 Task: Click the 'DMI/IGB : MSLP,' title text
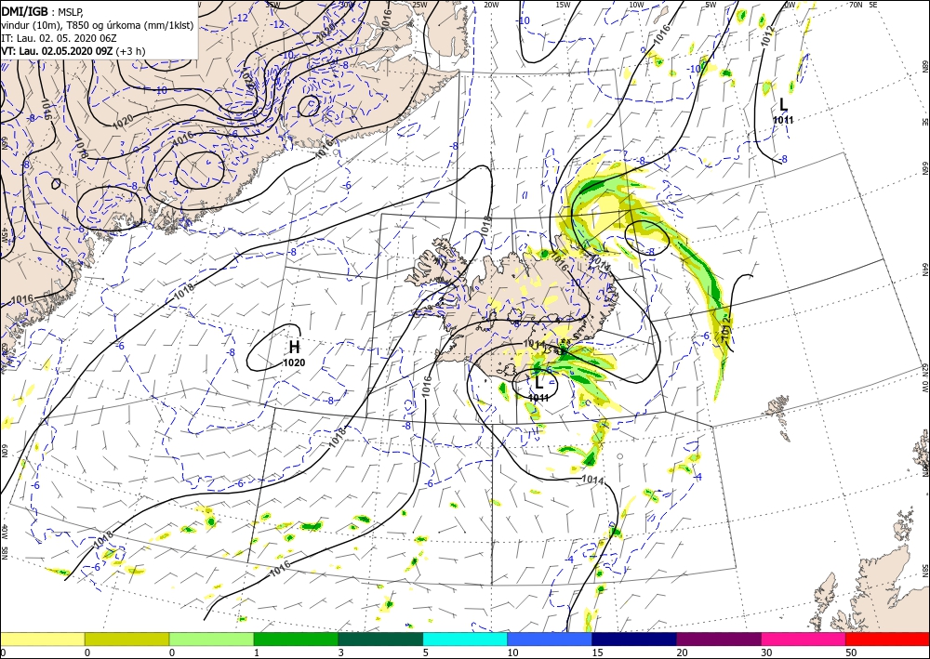click(44, 11)
